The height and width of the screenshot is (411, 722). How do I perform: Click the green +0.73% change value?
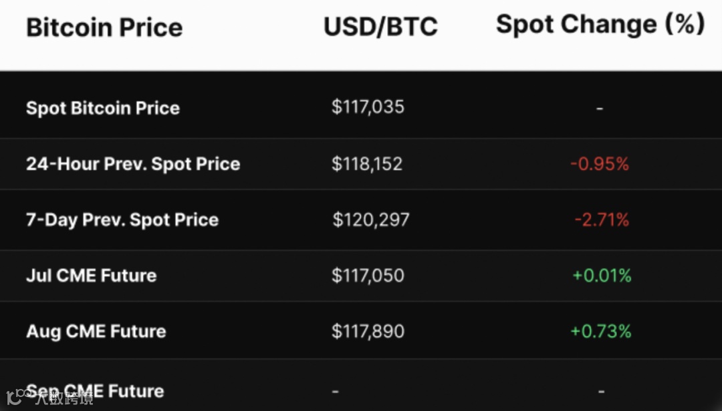pos(601,332)
